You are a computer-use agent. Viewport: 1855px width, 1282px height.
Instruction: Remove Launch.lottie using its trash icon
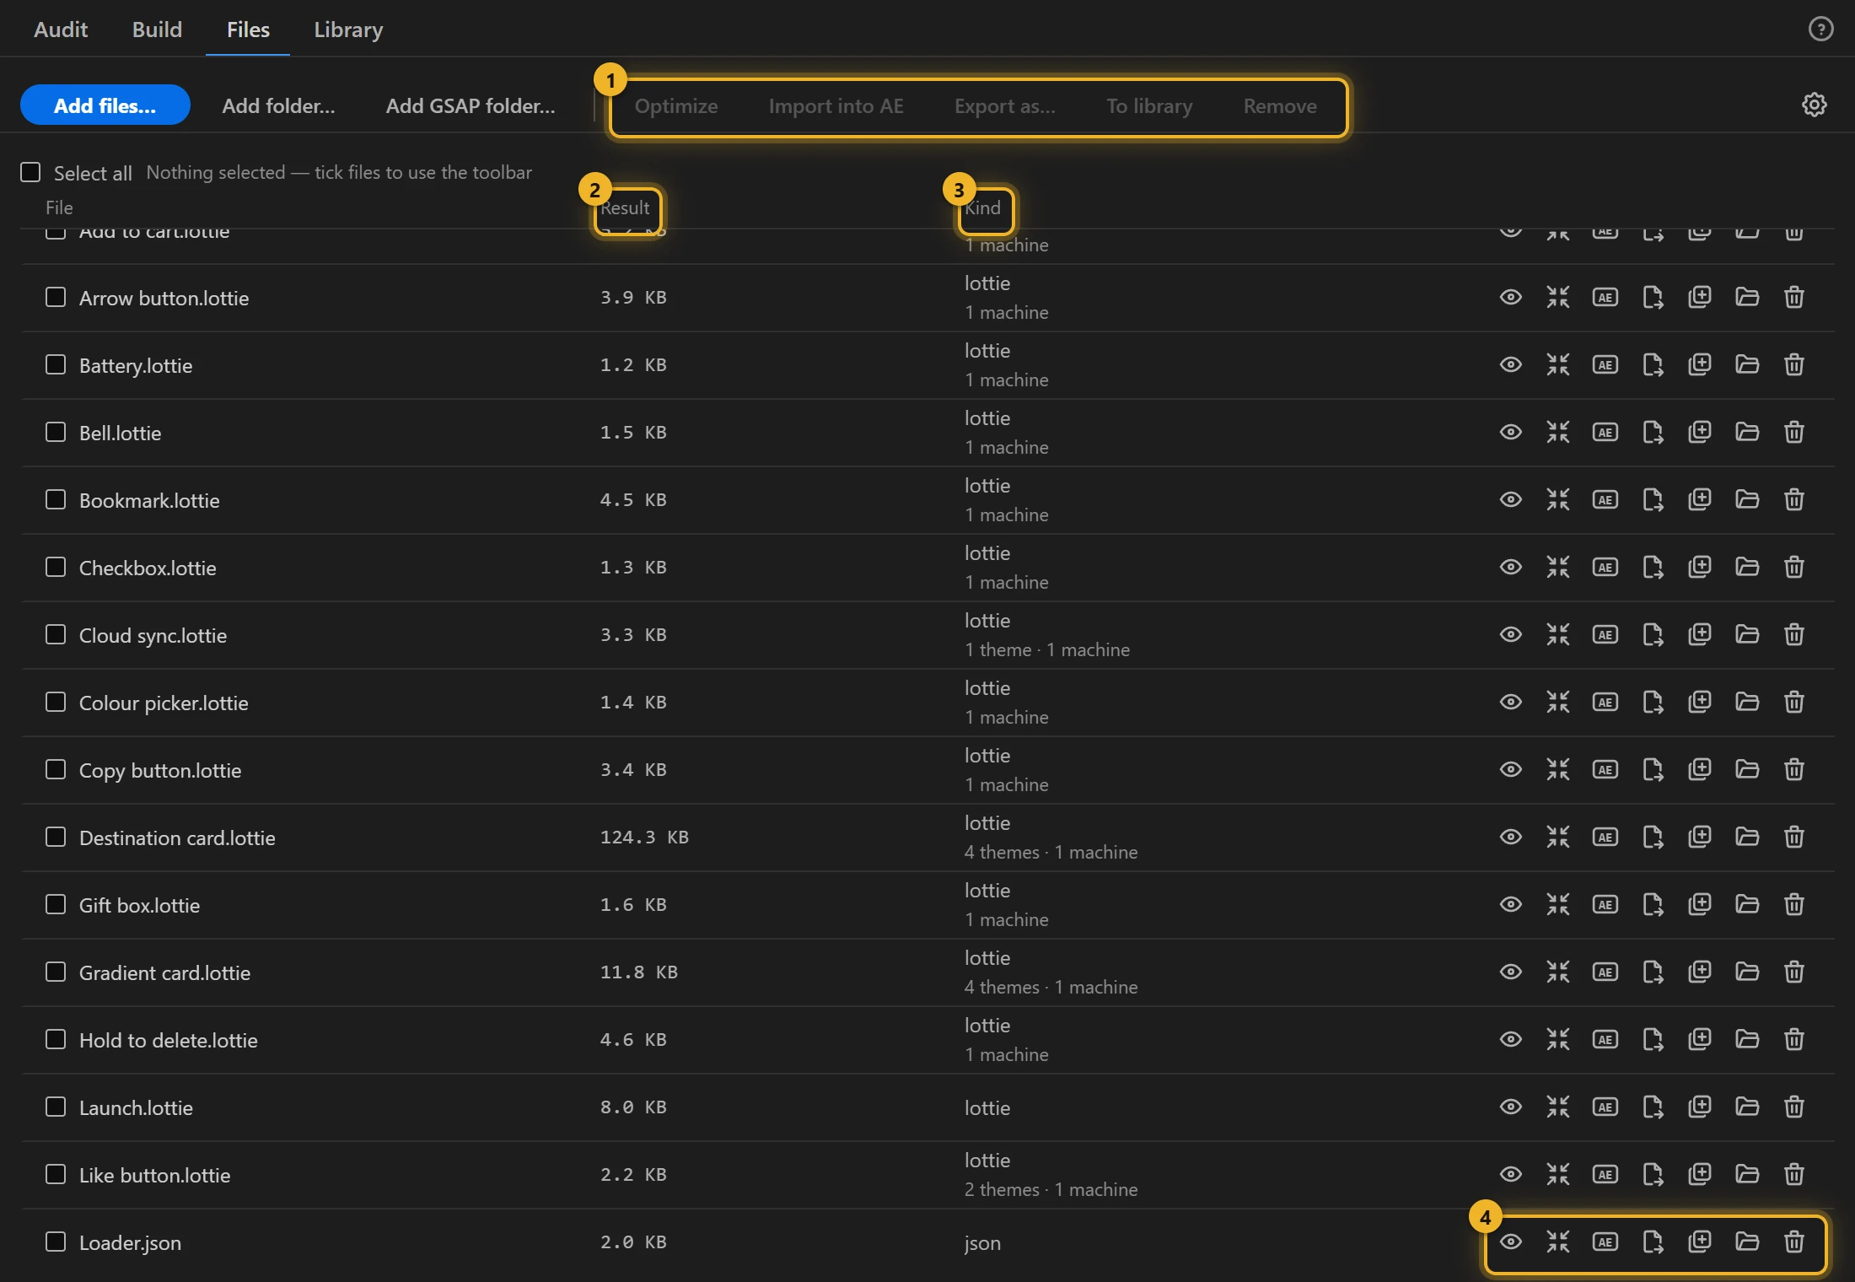[x=1793, y=1107]
